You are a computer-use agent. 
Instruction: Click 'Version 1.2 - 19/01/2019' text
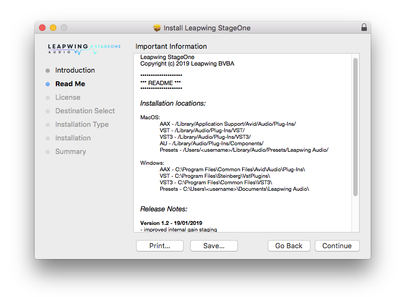click(x=171, y=223)
